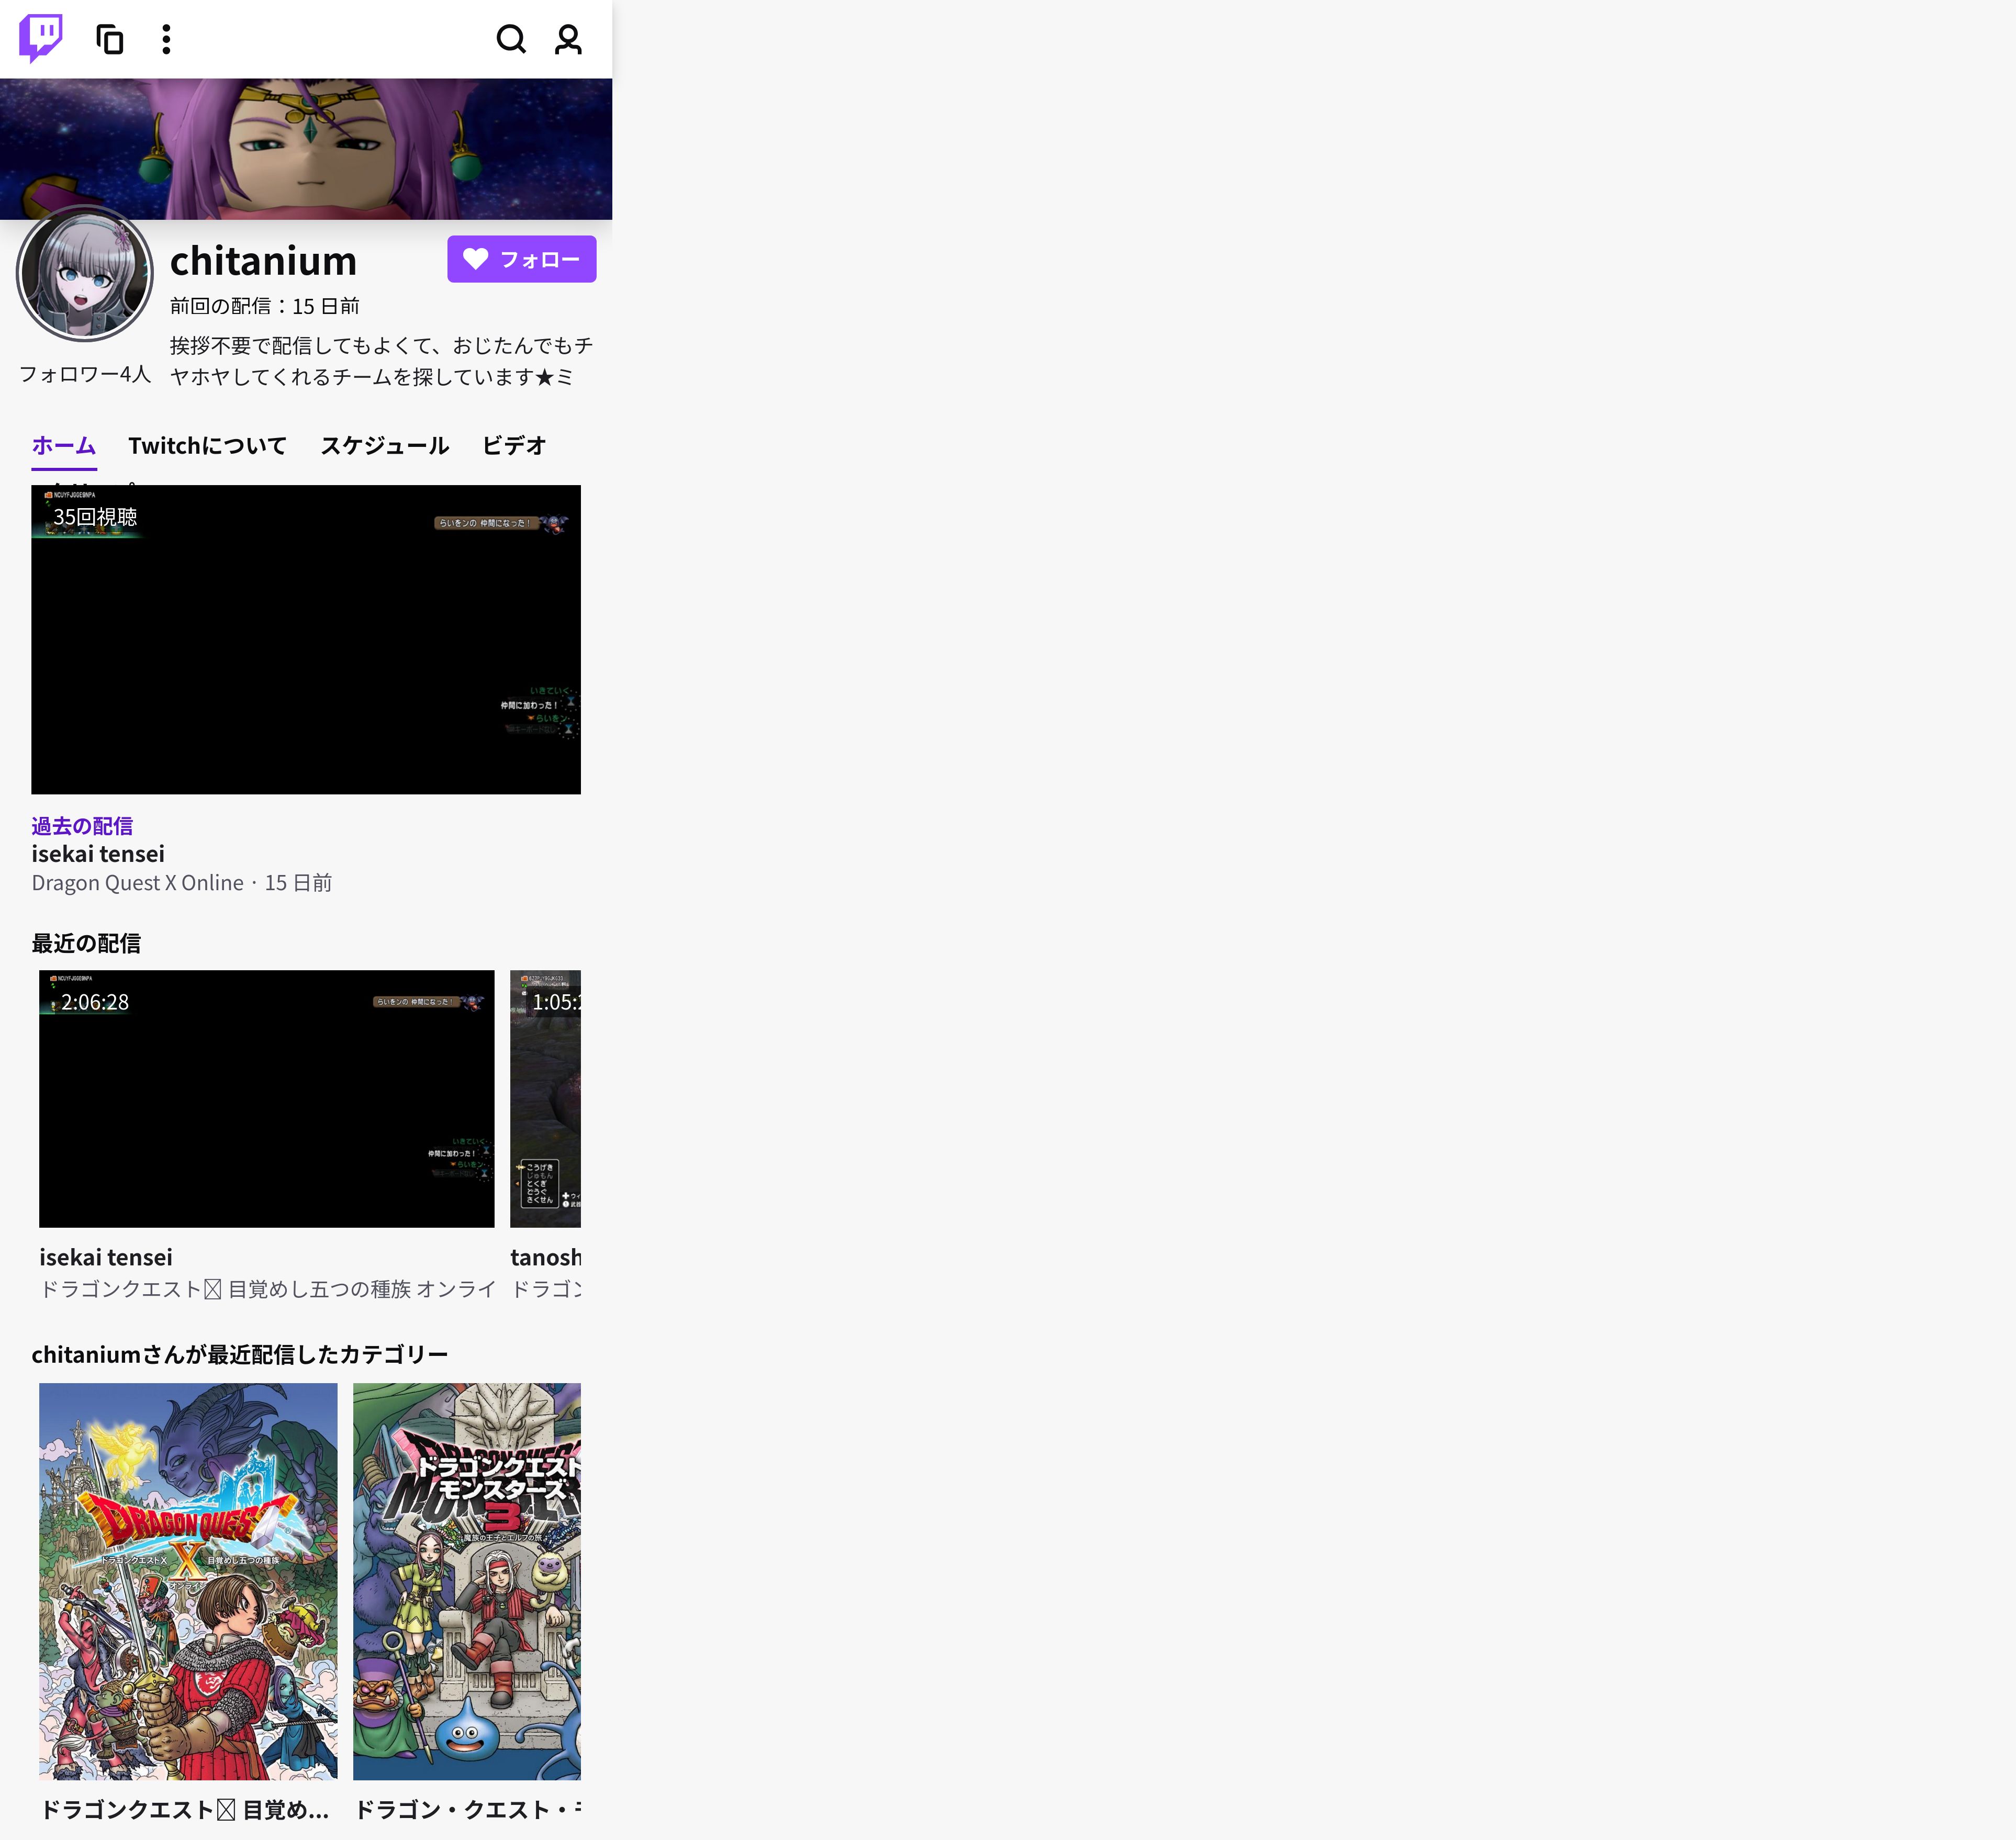This screenshot has height=1840, width=2016.
Task: Click ドラゴン・クエスト・ category title
Action: [x=467, y=1810]
